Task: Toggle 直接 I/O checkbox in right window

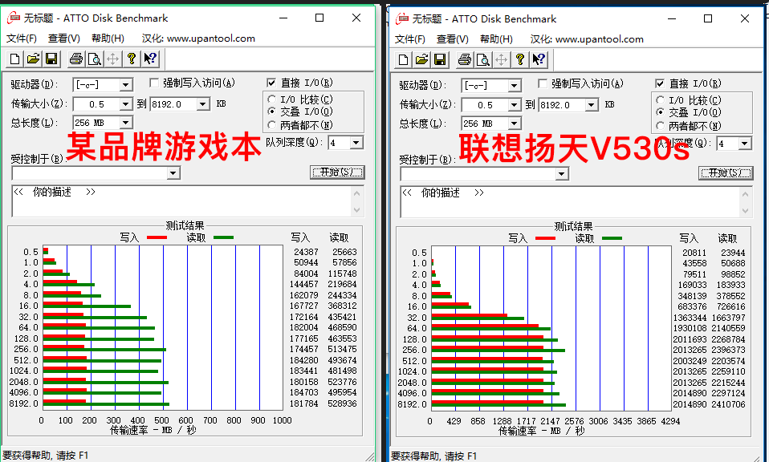Action: coord(660,83)
